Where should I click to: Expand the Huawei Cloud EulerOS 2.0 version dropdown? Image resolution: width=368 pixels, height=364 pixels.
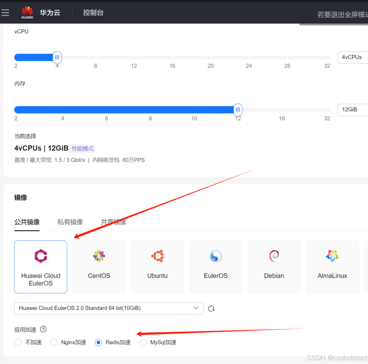[109, 308]
